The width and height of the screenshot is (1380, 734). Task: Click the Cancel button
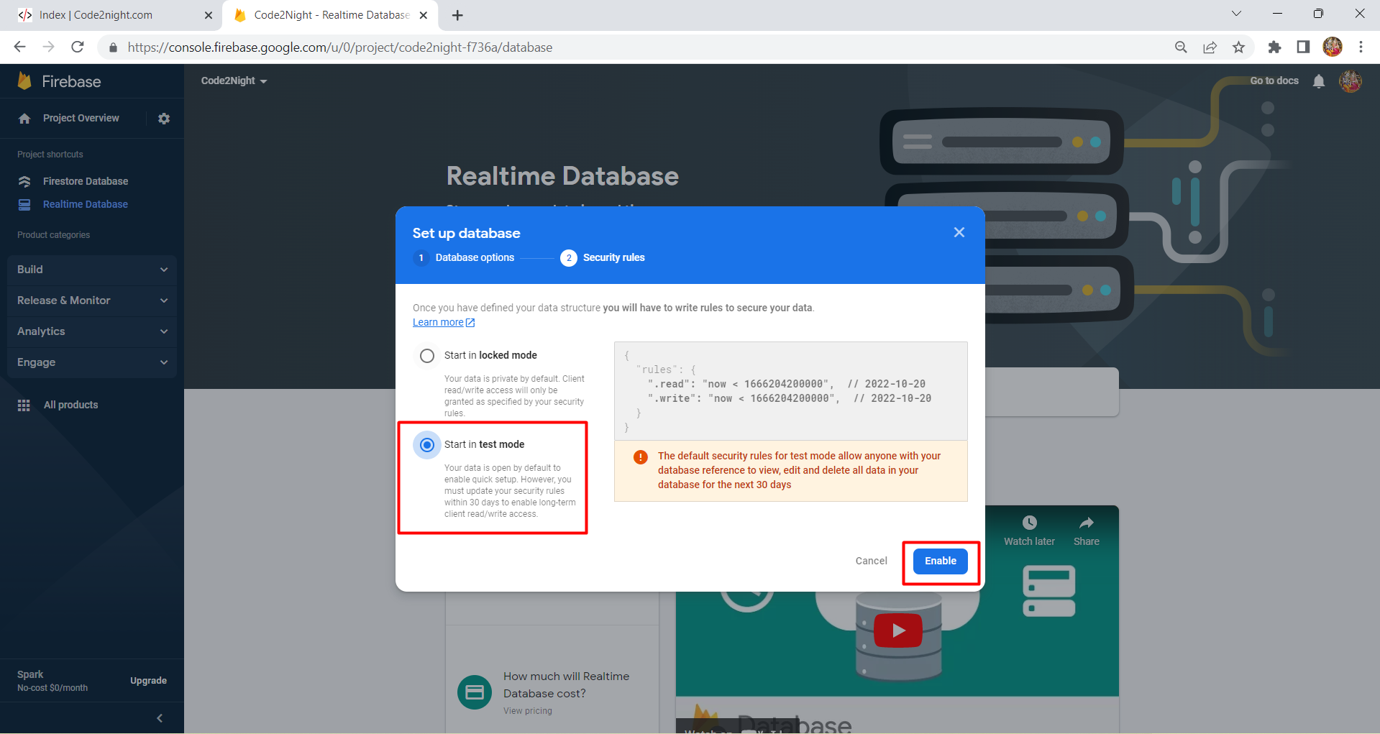(872, 561)
